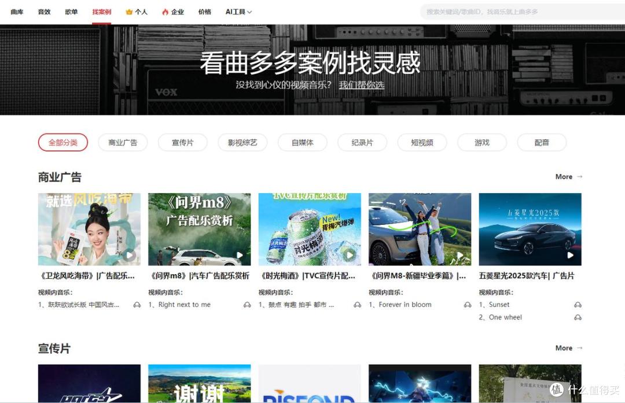Select the 全部分类 filter
Image resolution: width=625 pixels, height=403 pixels.
[63, 143]
